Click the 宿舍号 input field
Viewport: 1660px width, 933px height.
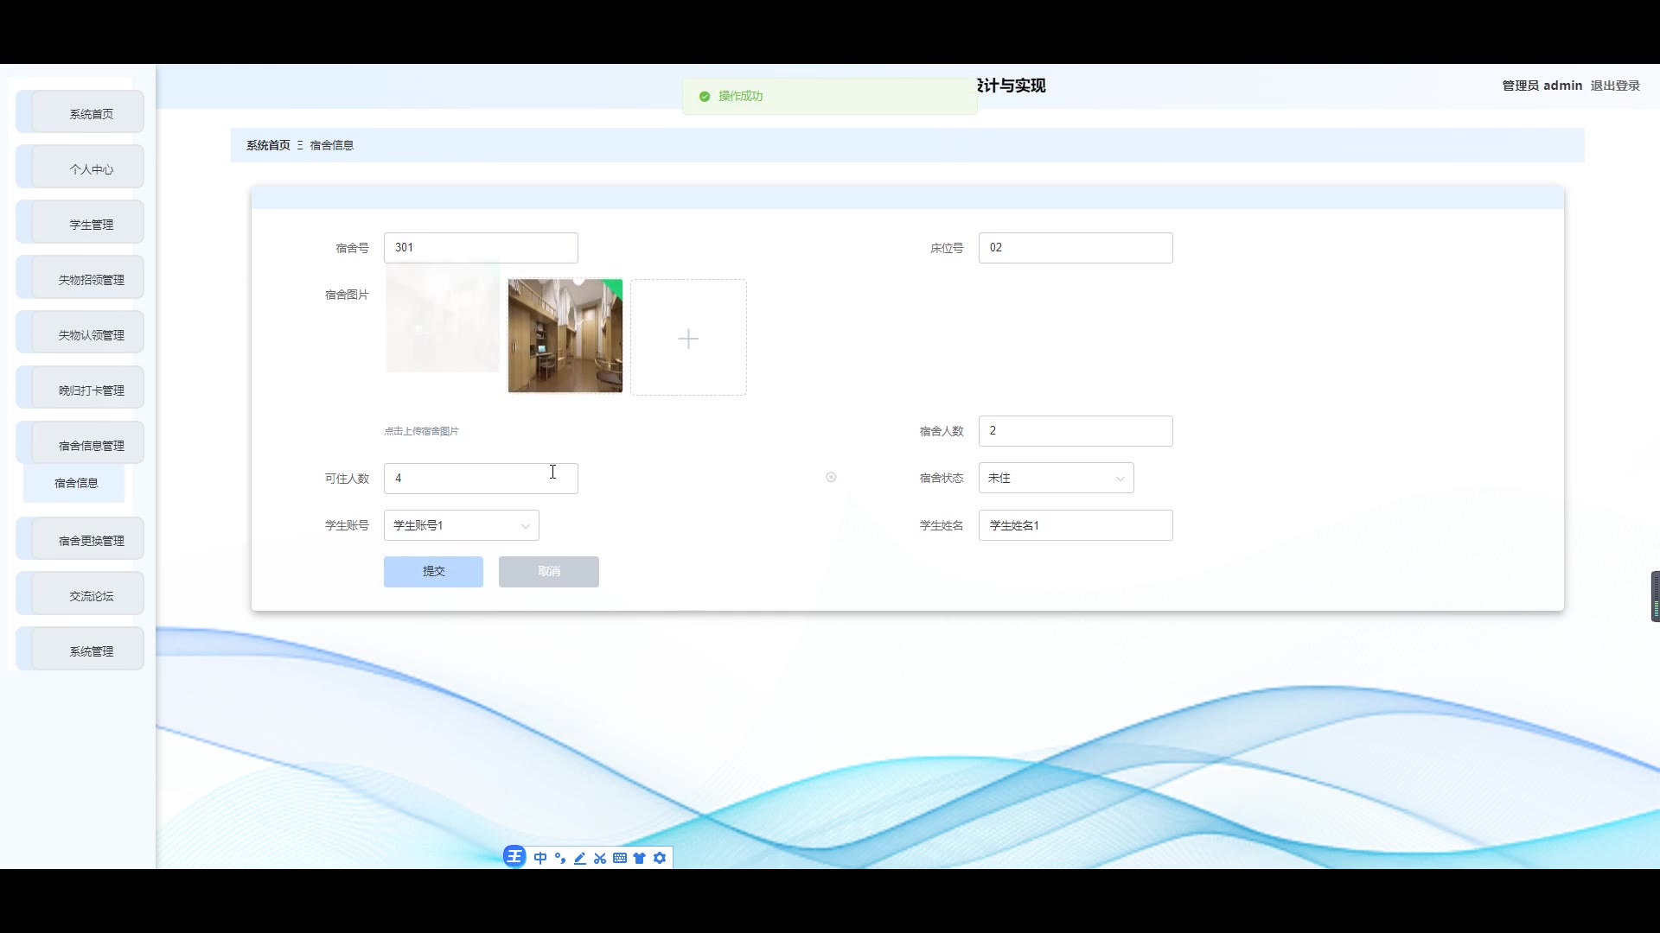pos(481,248)
